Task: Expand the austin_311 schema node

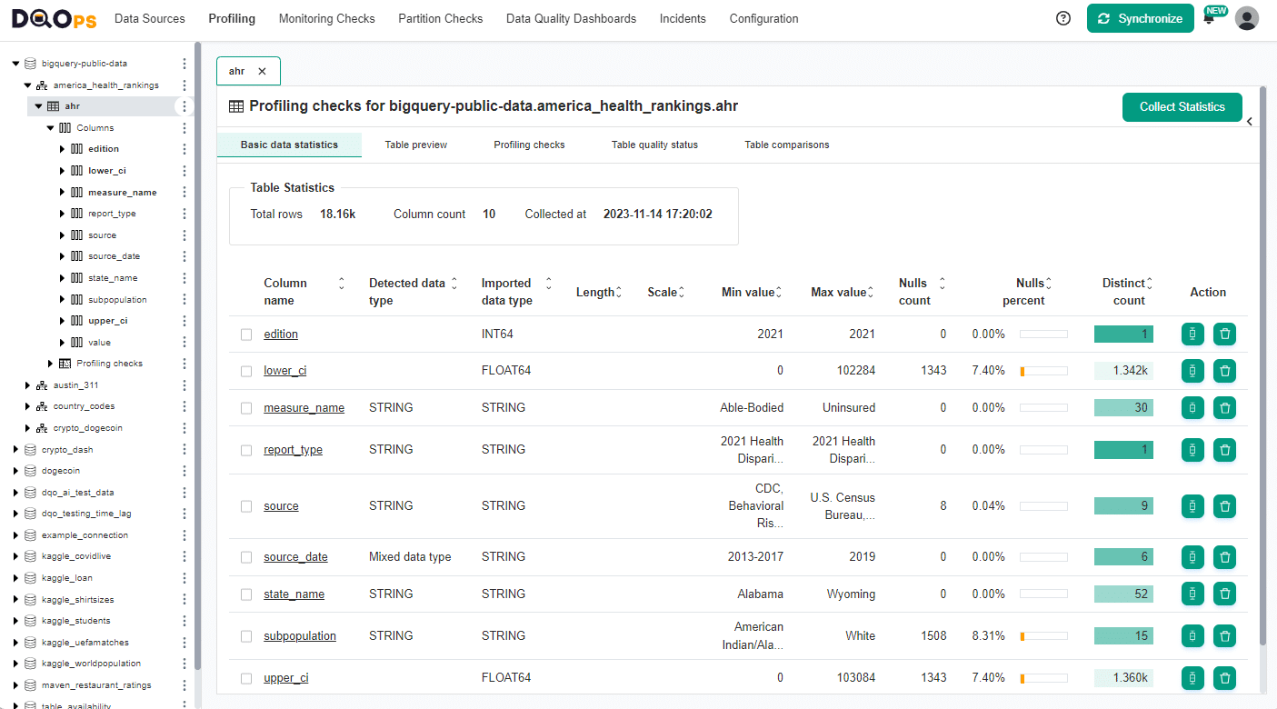Action: 28,385
